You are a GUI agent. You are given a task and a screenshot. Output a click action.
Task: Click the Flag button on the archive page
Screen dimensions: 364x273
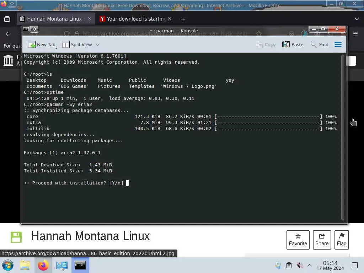[x=342, y=240]
